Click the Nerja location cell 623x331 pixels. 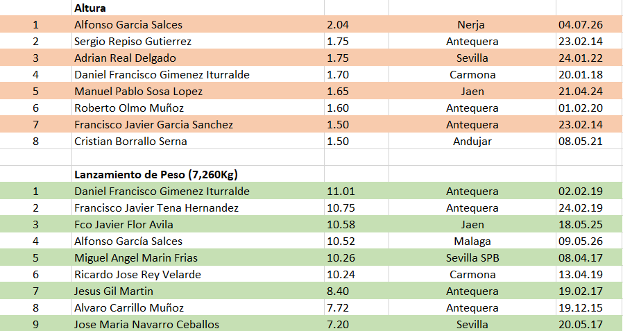tap(472, 24)
